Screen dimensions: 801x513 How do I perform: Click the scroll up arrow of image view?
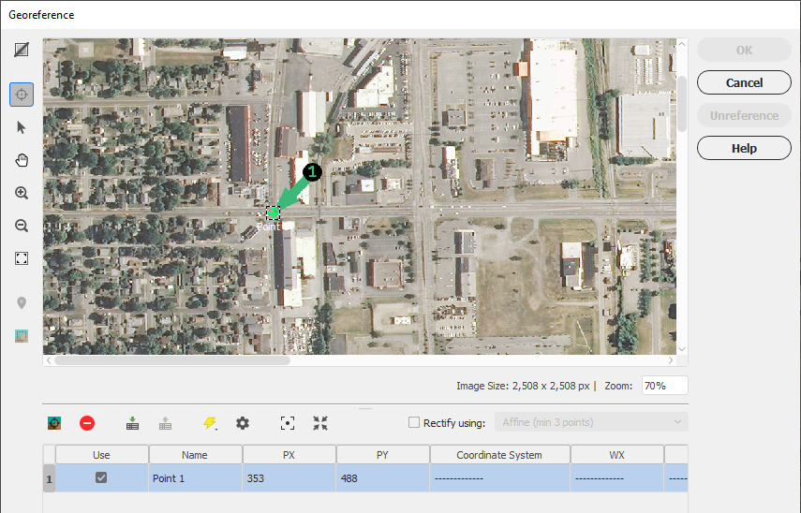click(682, 44)
